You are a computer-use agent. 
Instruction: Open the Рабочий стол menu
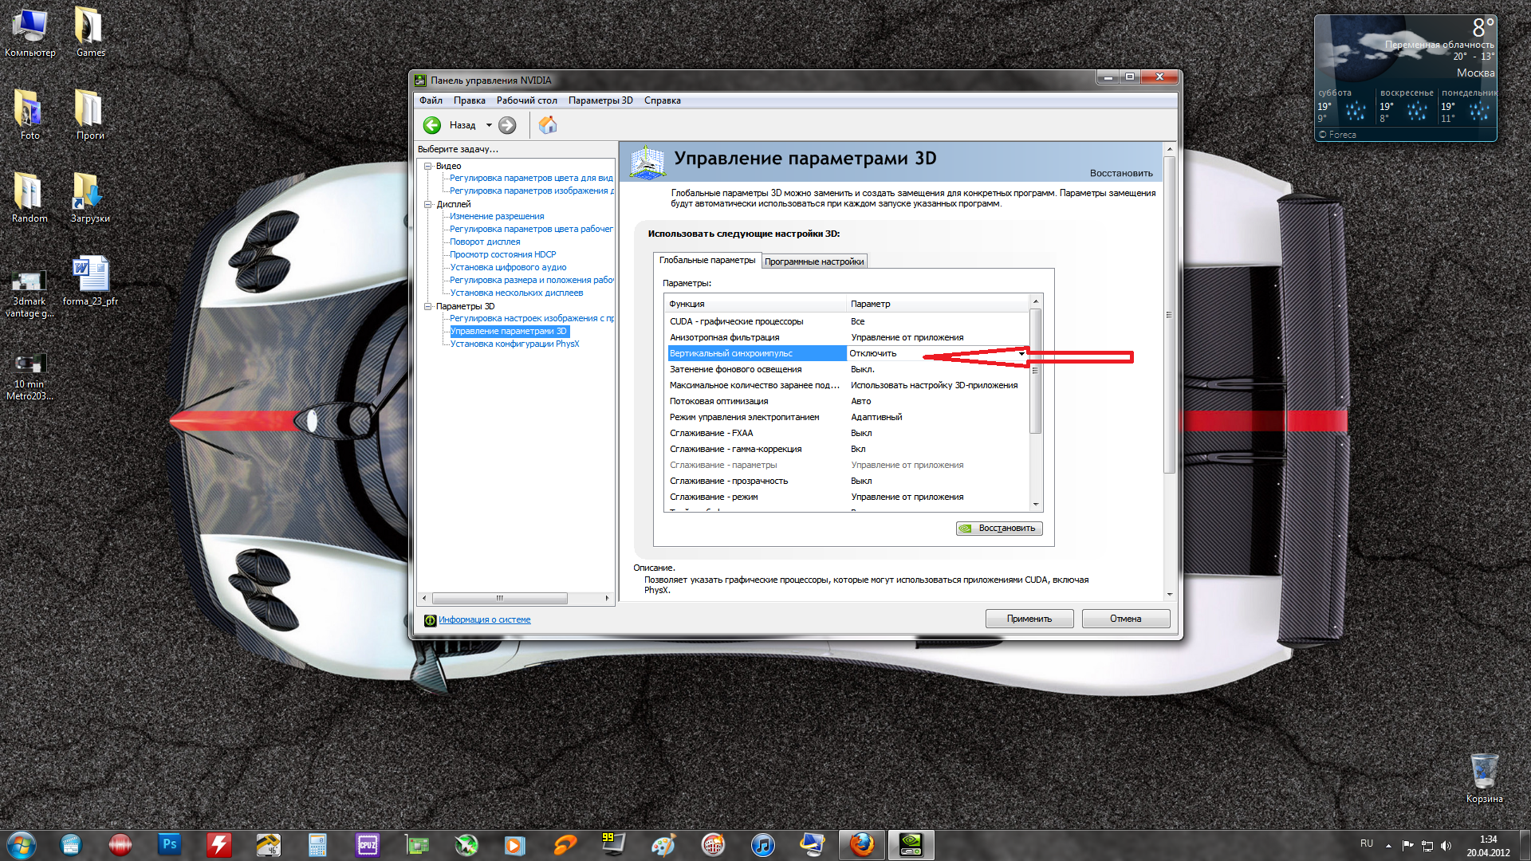526,100
